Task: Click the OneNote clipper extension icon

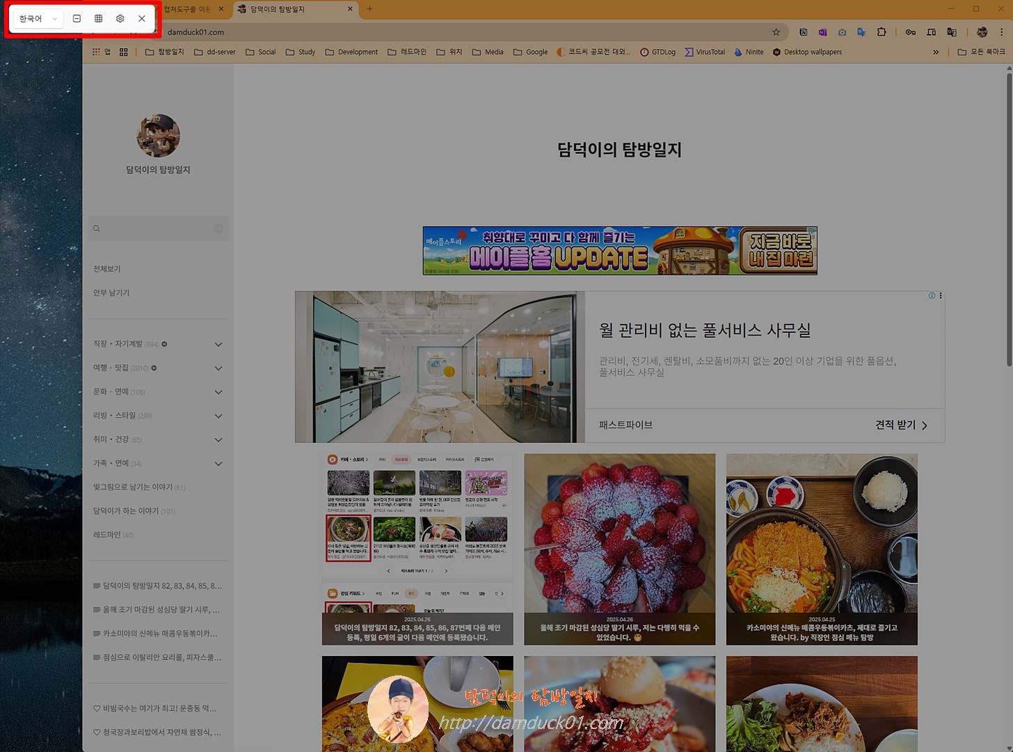Action: coord(822,32)
